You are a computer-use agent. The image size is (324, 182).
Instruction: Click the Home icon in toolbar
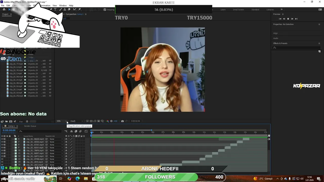[4, 9]
